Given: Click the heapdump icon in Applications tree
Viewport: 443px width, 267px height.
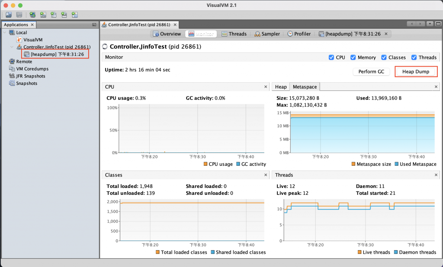Looking at the screenshot, I should click(26, 54).
